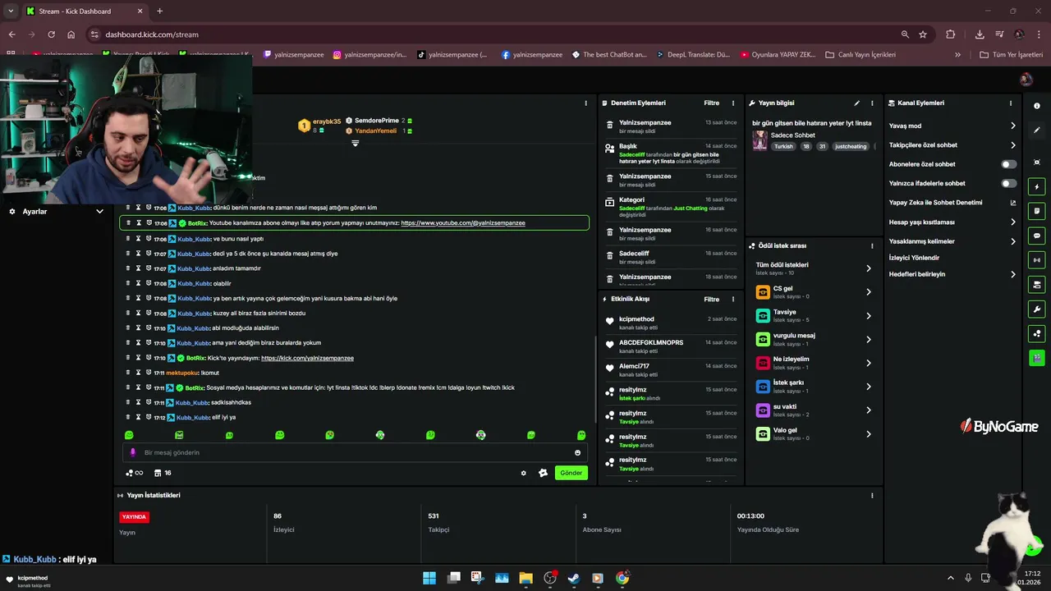
Task: Open the emoji picker in message box
Action: click(x=577, y=452)
